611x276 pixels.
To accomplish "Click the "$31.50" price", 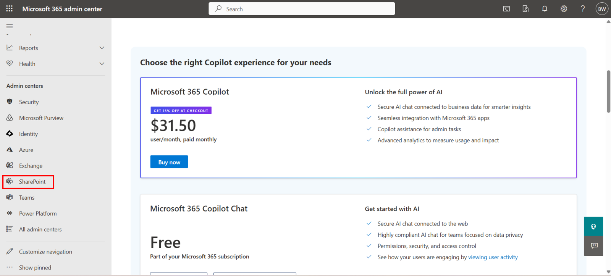I will coord(173,125).
